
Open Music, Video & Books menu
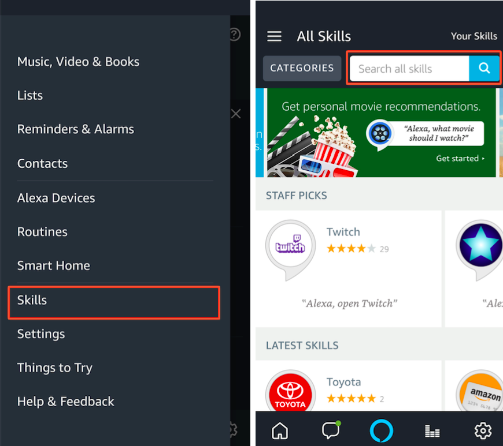pyautogui.click(x=78, y=62)
